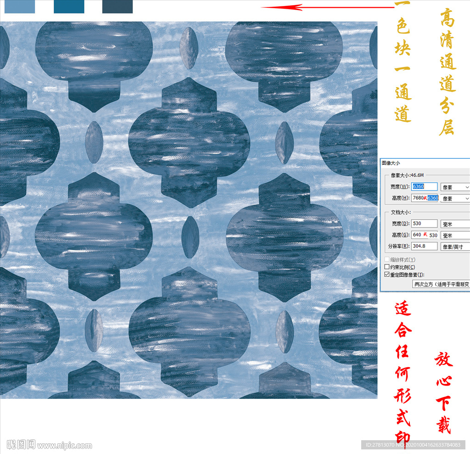Click the 文档大小 section label
The height and width of the screenshot is (454, 470).
(x=400, y=212)
